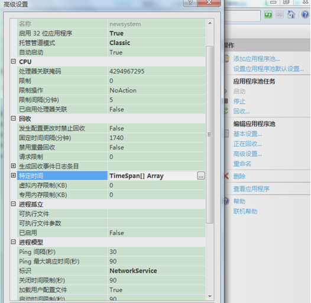Screen dimensions: 311x303
Task: Select the 启用 32 位应用程序 row
Action: pos(111,33)
